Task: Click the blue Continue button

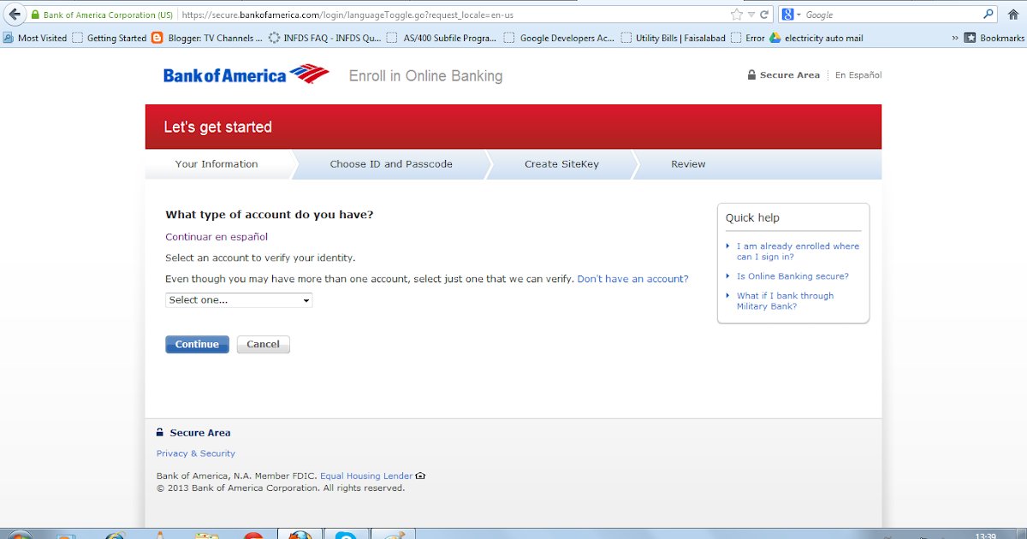Action: pyautogui.click(x=197, y=344)
